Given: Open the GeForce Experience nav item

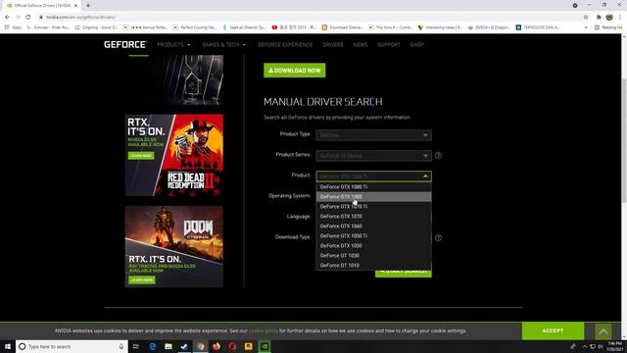Looking at the screenshot, I should click(285, 44).
